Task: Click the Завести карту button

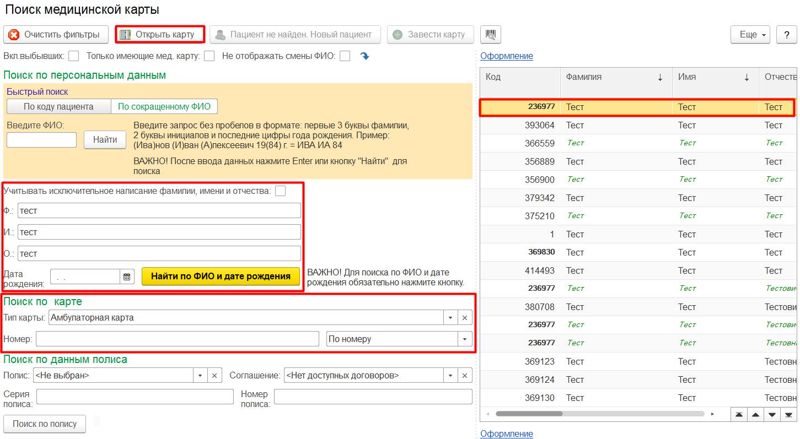Action: point(430,34)
